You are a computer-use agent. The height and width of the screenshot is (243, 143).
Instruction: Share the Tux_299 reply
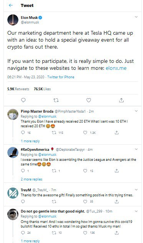click(116, 233)
